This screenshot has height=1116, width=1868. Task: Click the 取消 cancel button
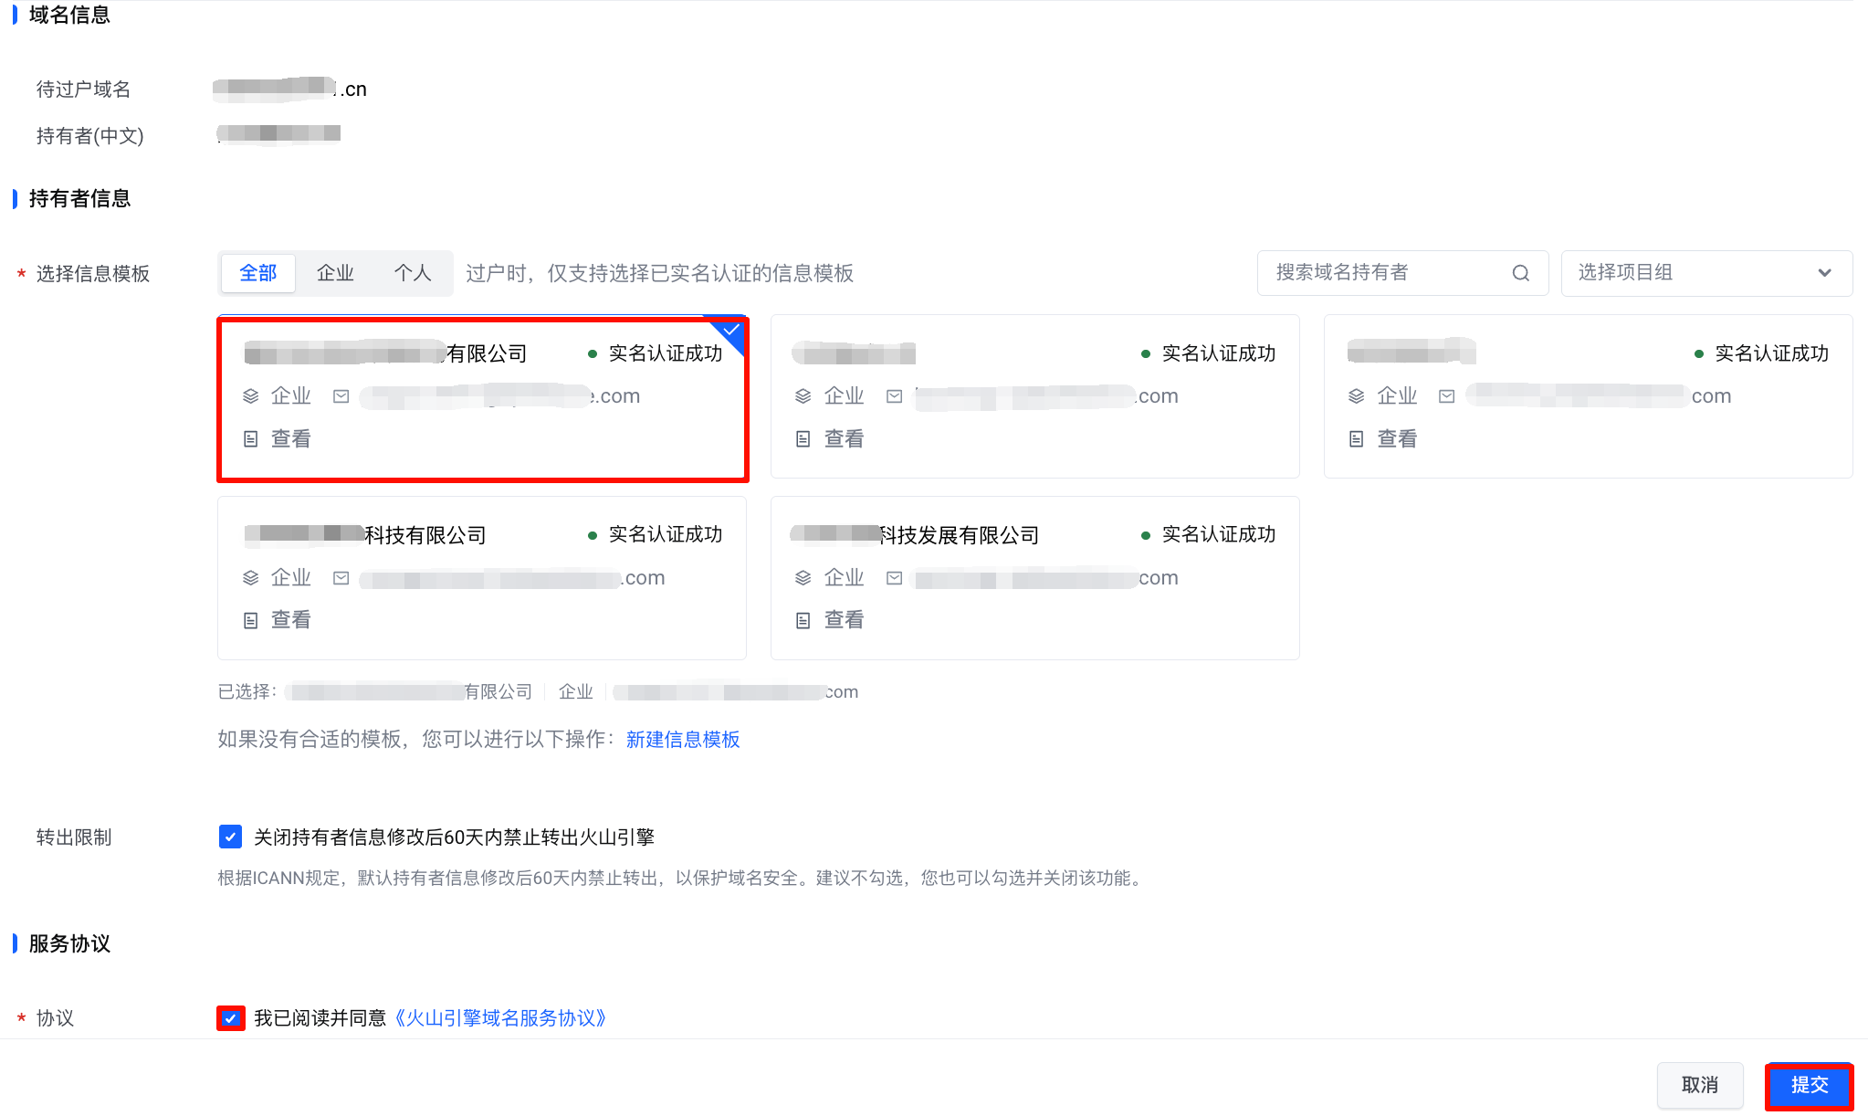point(1699,1085)
